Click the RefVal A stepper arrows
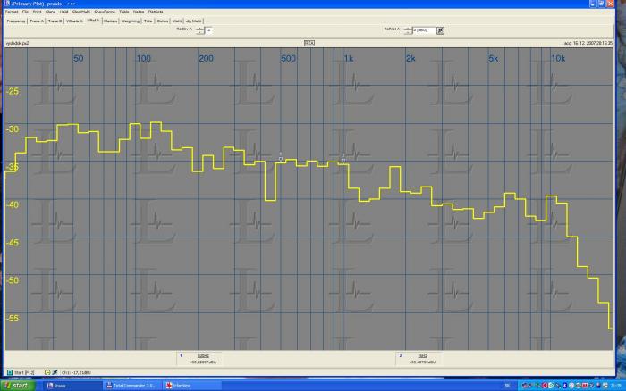 (408, 29)
